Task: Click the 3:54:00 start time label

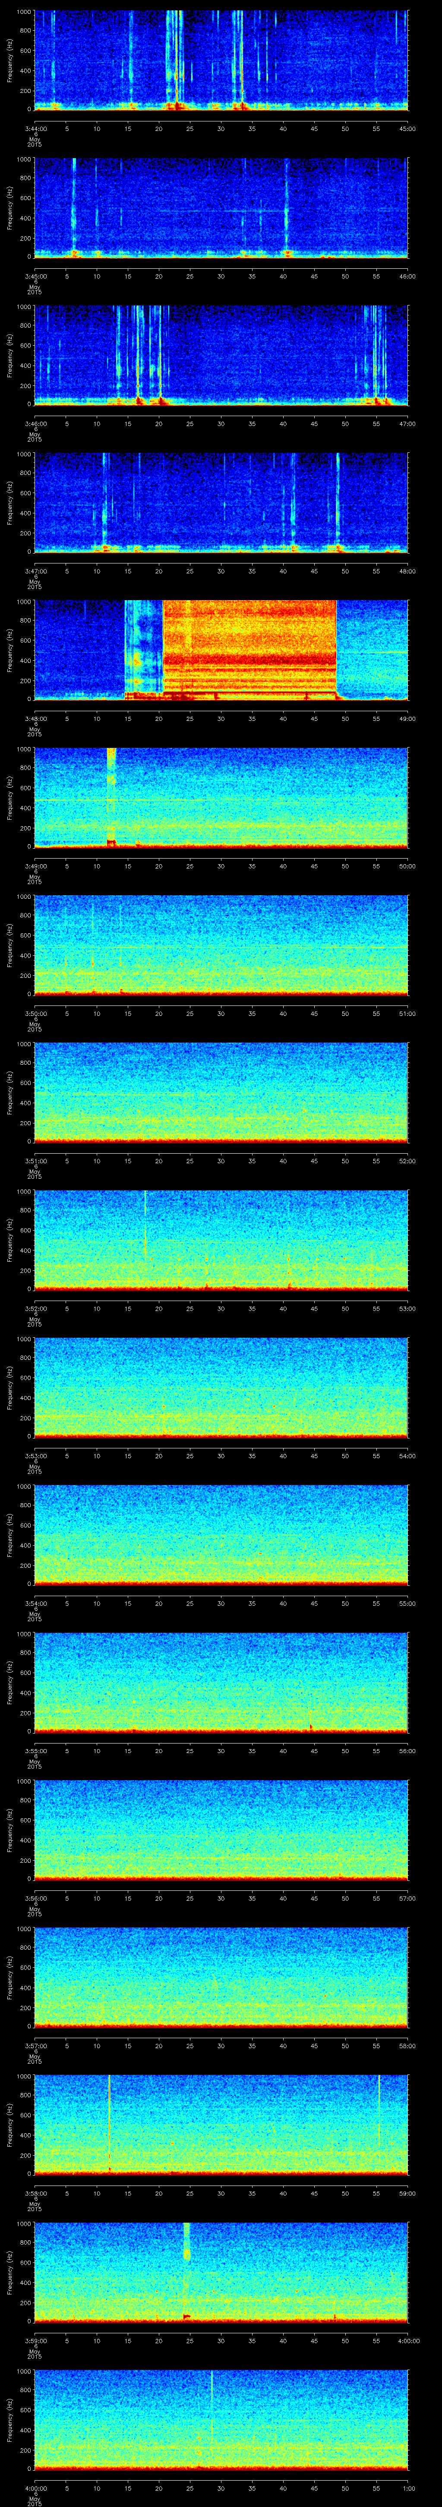Action: pos(35,1603)
